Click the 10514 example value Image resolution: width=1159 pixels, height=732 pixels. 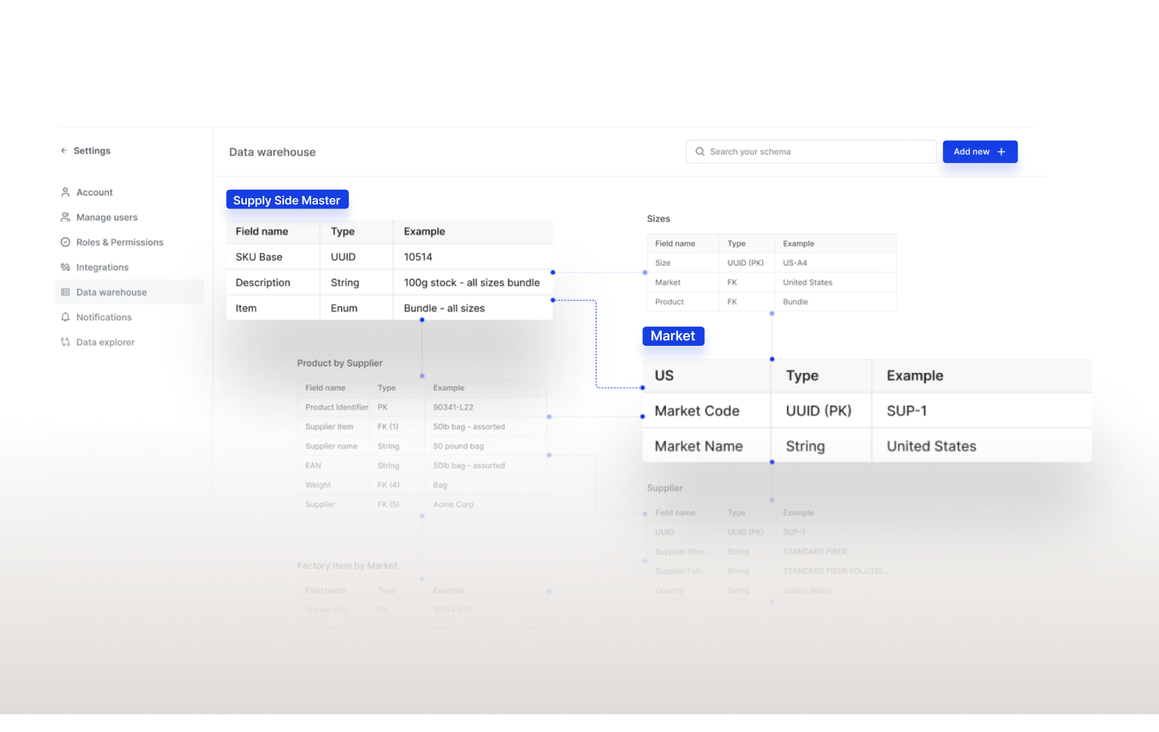418,257
